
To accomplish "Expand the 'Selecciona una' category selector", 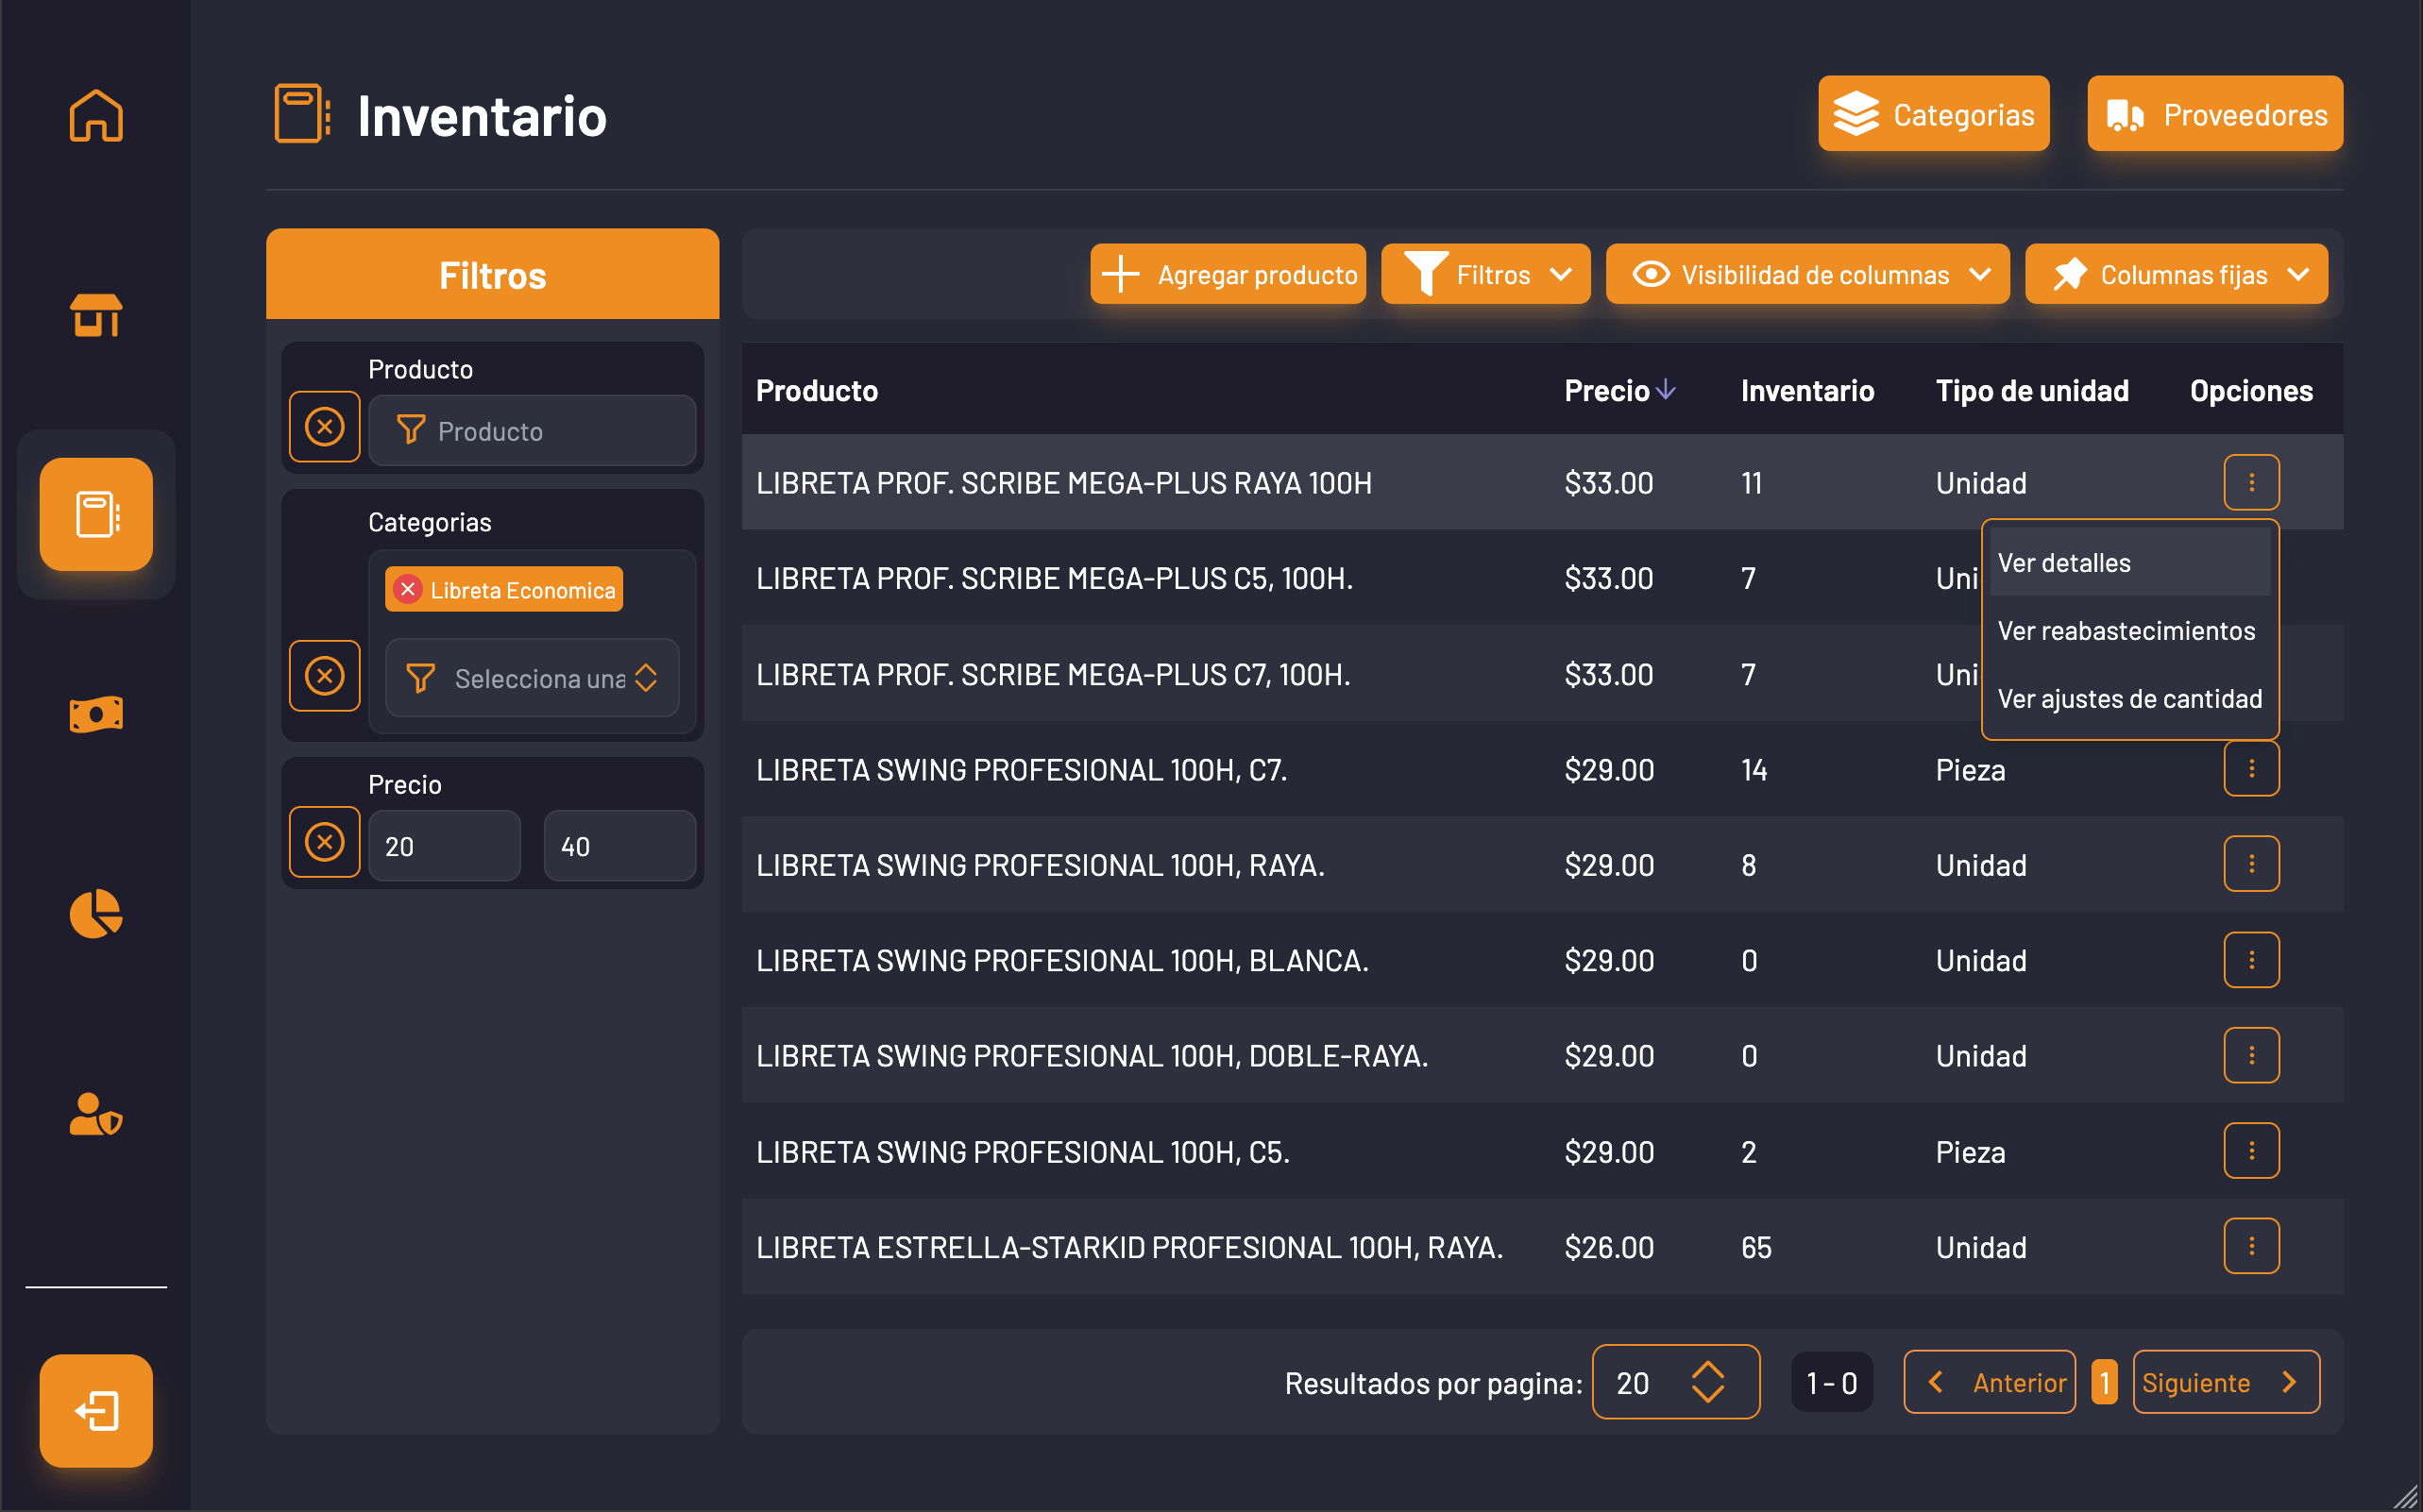I will (x=532, y=678).
